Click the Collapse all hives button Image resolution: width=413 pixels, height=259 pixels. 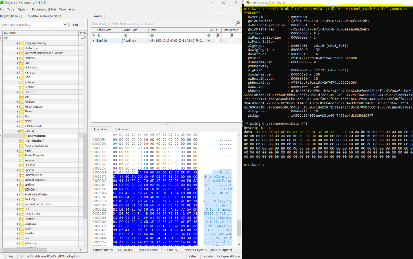coord(228,256)
